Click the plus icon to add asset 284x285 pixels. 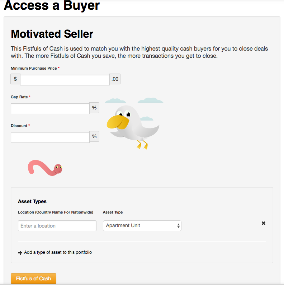click(x=20, y=253)
